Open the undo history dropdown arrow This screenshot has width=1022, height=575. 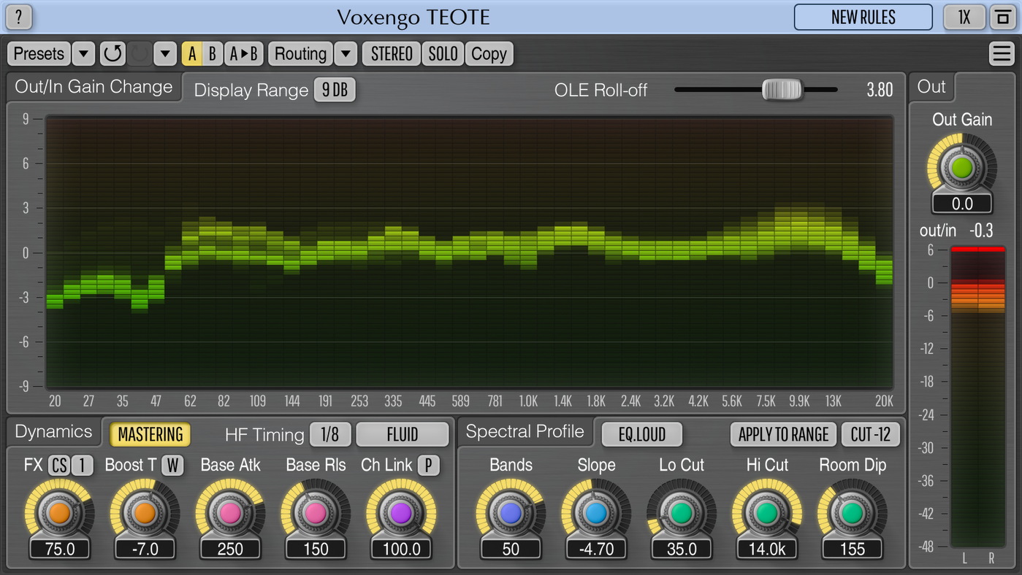166,53
